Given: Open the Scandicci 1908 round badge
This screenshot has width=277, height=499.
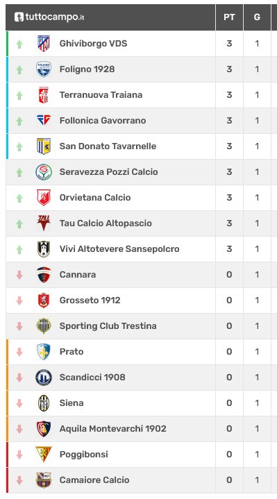Looking at the screenshot, I should pyautogui.click(x=44, y=377).
